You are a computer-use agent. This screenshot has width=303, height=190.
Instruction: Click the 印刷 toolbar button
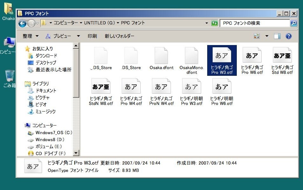coord(92,36)
